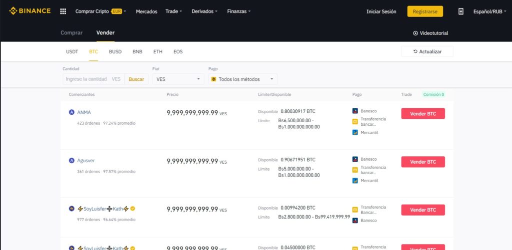Screen dimensions: 512x250
Task: Expand the Finanzas menu
Action: [x=238, y=11]
